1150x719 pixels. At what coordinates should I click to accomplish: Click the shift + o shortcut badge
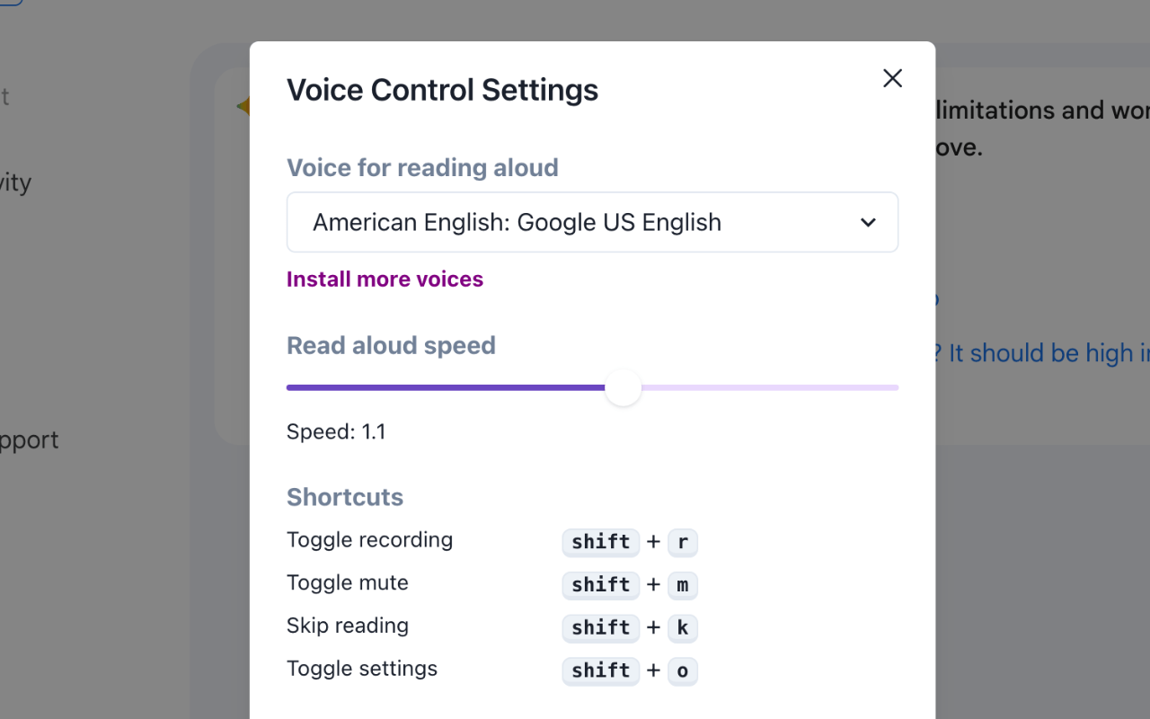coord(630,670)
